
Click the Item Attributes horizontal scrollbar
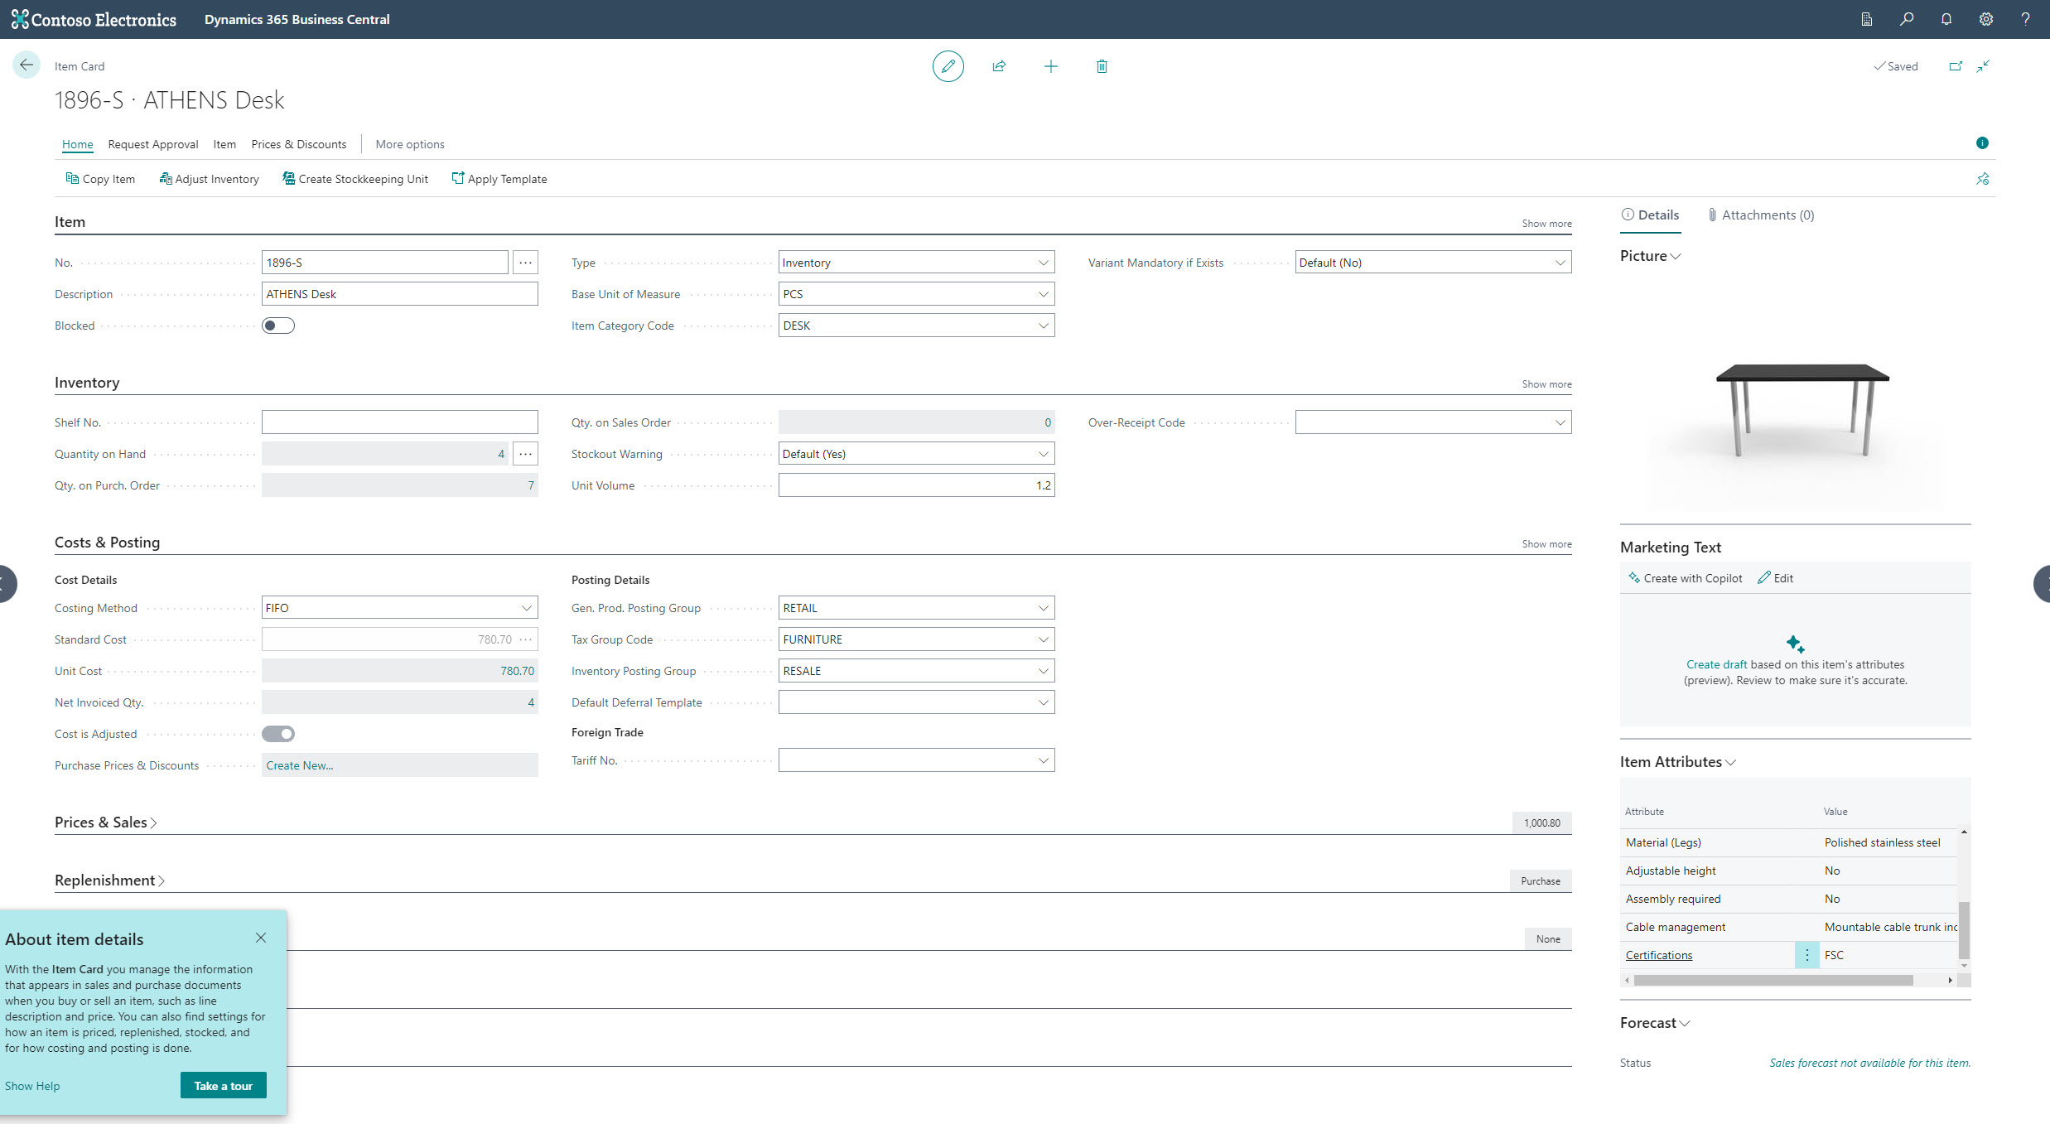1773,981
